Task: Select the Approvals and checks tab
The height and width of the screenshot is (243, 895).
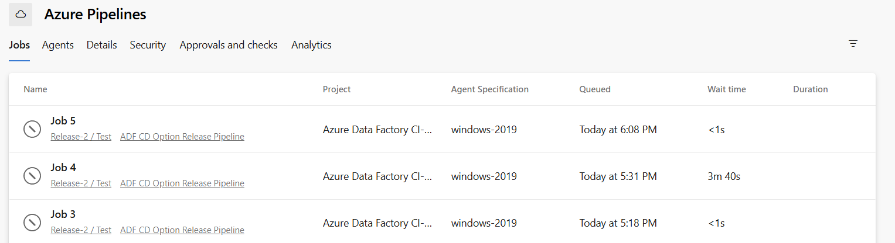Action: pyautogui.click(x=229, y=45)
